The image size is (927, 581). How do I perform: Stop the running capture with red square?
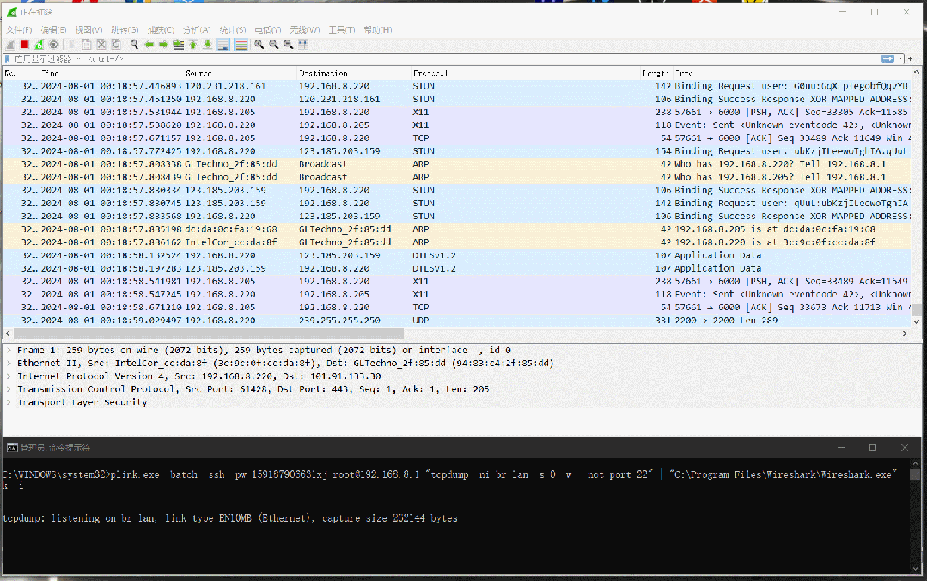(24, 45)
